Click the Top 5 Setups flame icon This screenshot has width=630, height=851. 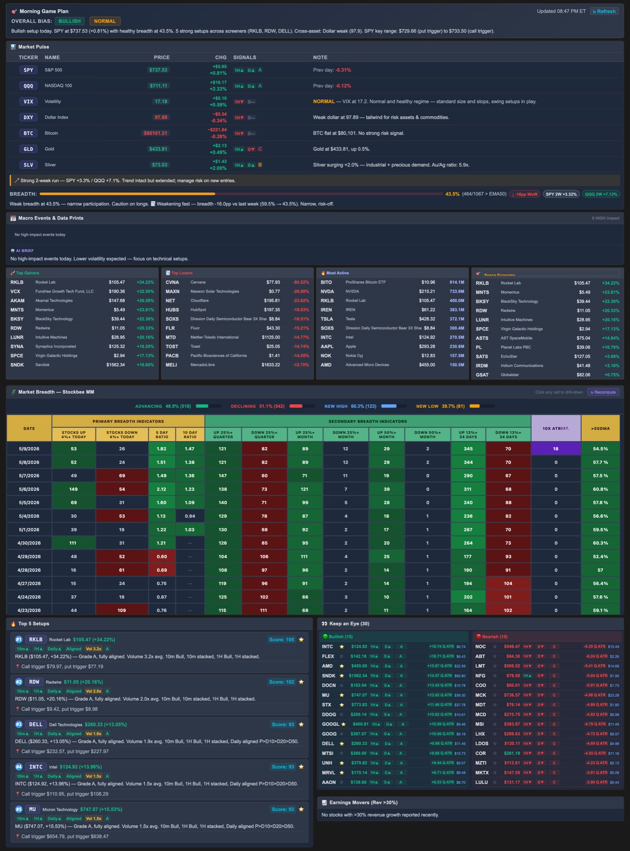pyautogui.click(x=13, y=624)
